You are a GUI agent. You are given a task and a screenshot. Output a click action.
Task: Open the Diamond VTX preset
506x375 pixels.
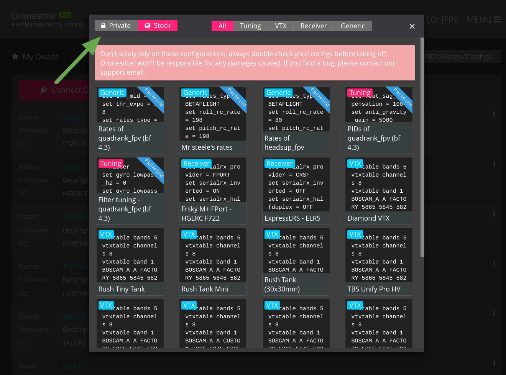[x=379, y=191]
